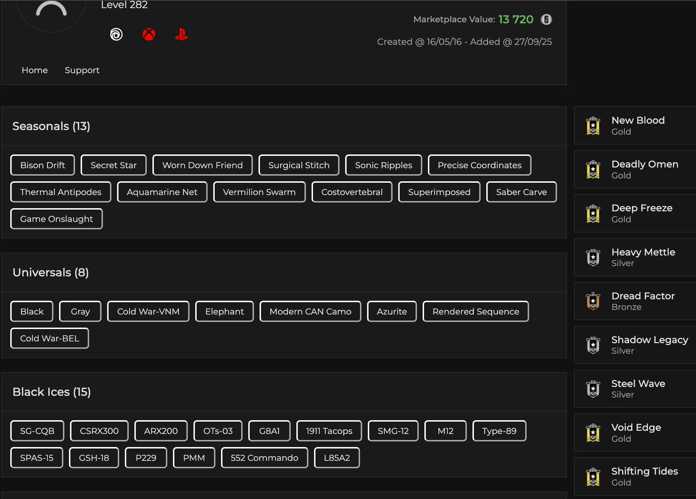The image size is (696, 499).
Task: Click the Heavy Mettle silver rank badge
Action: 593,258
